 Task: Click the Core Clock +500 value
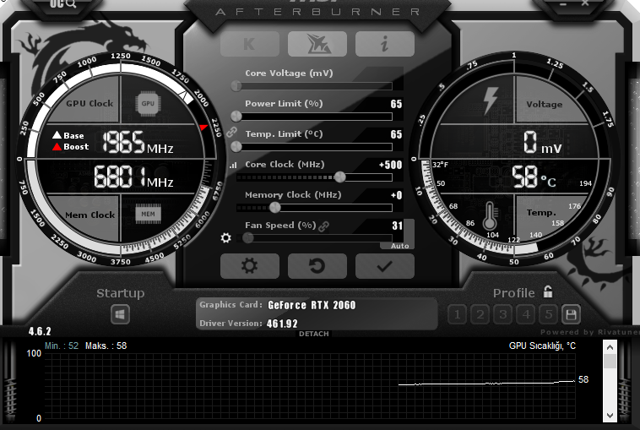(x=391, y=165)
